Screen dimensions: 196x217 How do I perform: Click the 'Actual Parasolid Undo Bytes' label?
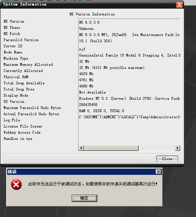(31, 114)
